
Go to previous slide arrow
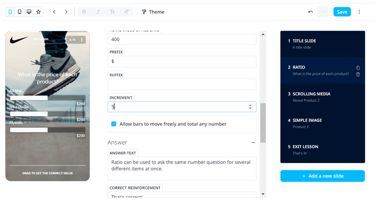55,11
